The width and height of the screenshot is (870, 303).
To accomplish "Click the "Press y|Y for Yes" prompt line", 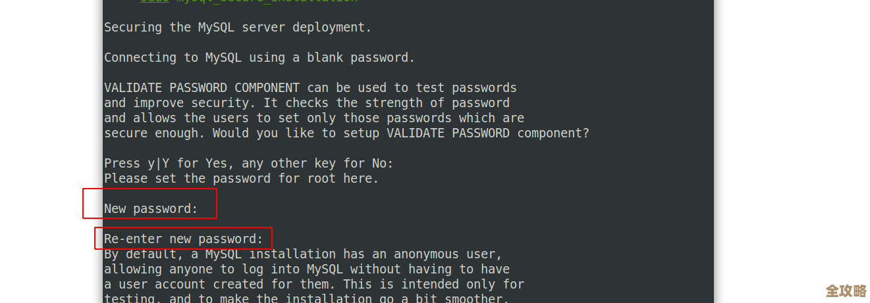I will (x=248, y=163).
